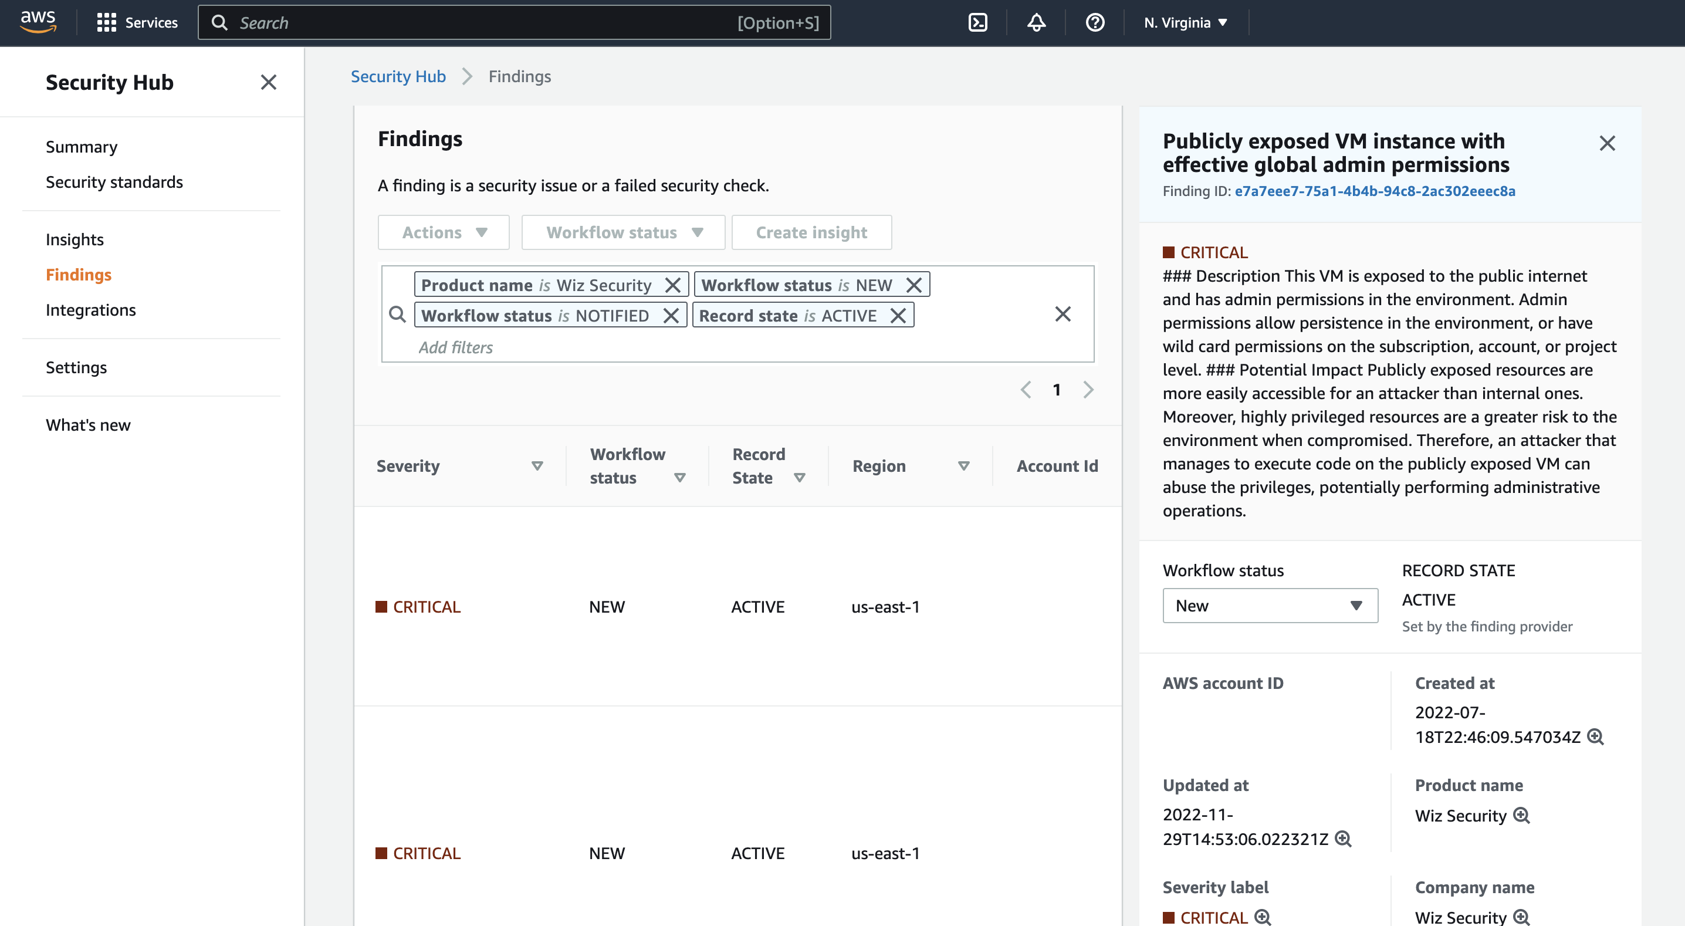Click Security Hub breadcrumb link
Screen dimensions: 1685x926
tap(398, 76)
